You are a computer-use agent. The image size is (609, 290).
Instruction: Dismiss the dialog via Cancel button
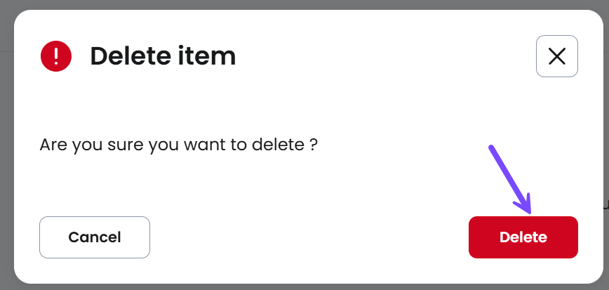pos(95,237)
